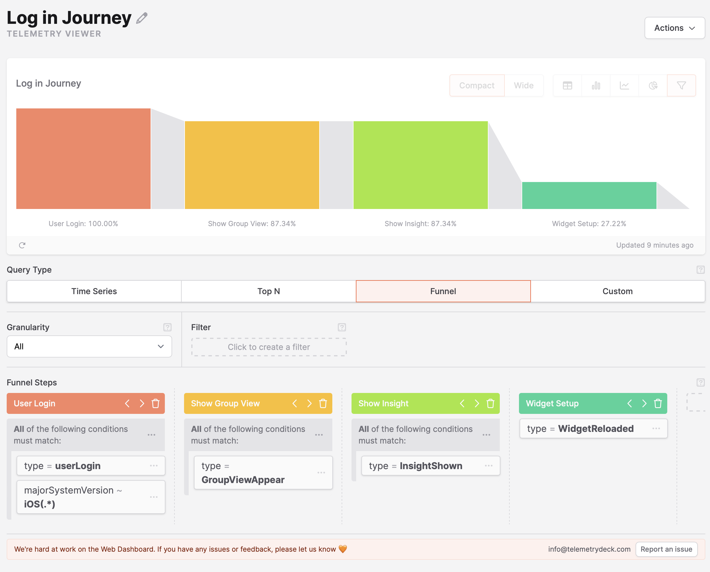
Task: Switch layout to Compact
Action: pos(477,86)
